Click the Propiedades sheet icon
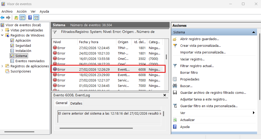This screenshot has width=261, height=139. coord(175,79)
